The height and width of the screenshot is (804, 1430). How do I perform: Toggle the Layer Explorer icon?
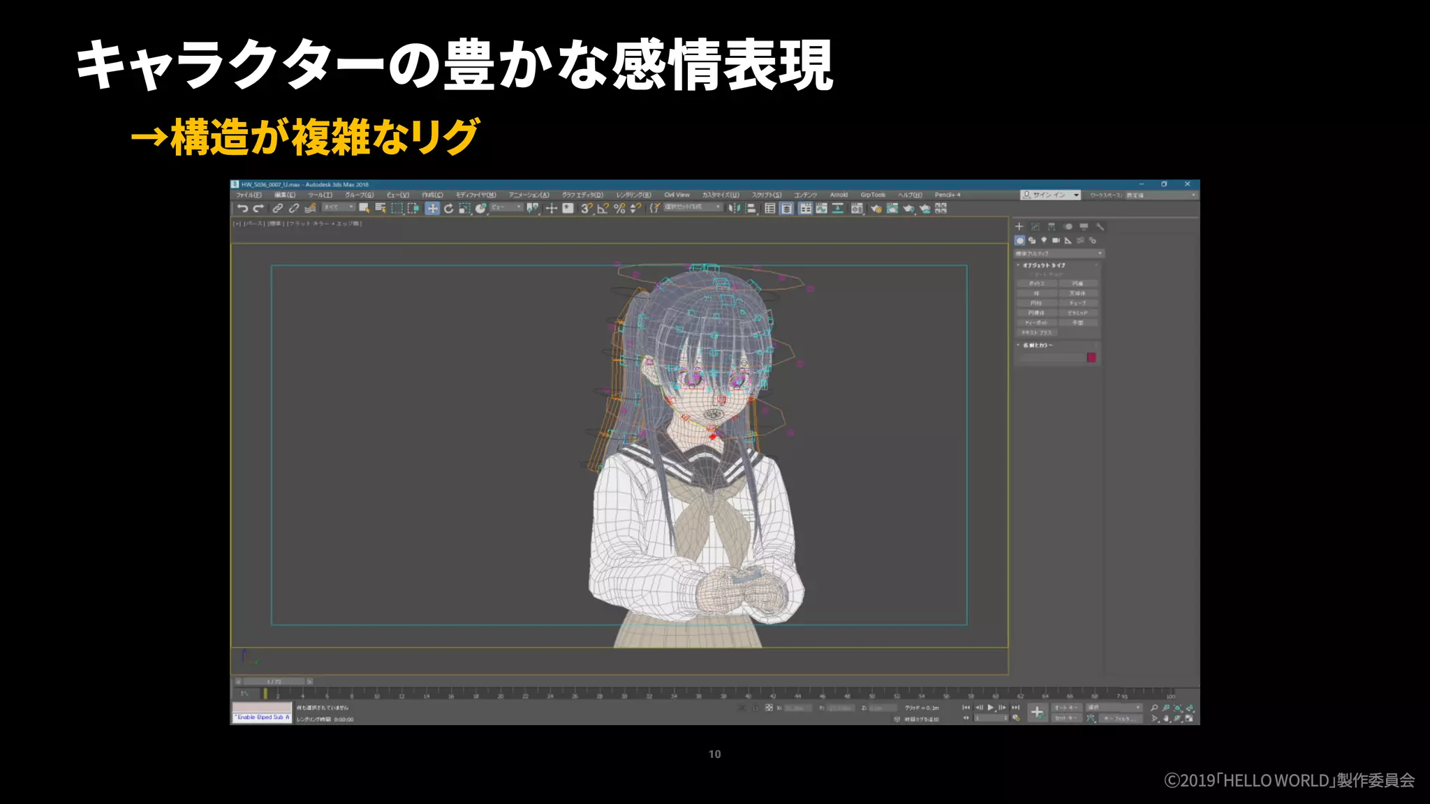pos(786,208)
